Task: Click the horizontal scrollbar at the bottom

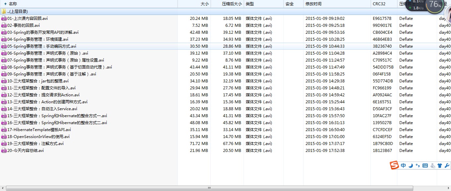Action: coord(209,188)
